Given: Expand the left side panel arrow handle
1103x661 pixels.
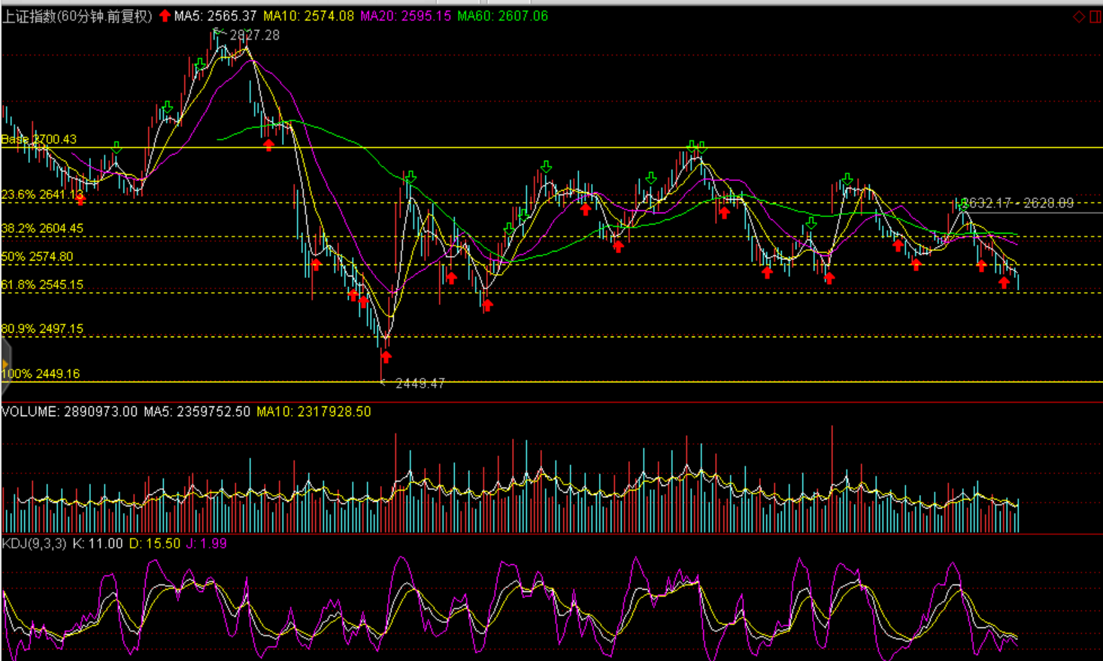Looking at the screenshot, I should click(5, 365).
